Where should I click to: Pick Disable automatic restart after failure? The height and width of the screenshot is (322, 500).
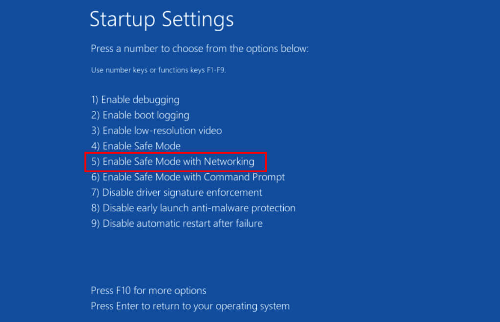[x=177, y=223]
